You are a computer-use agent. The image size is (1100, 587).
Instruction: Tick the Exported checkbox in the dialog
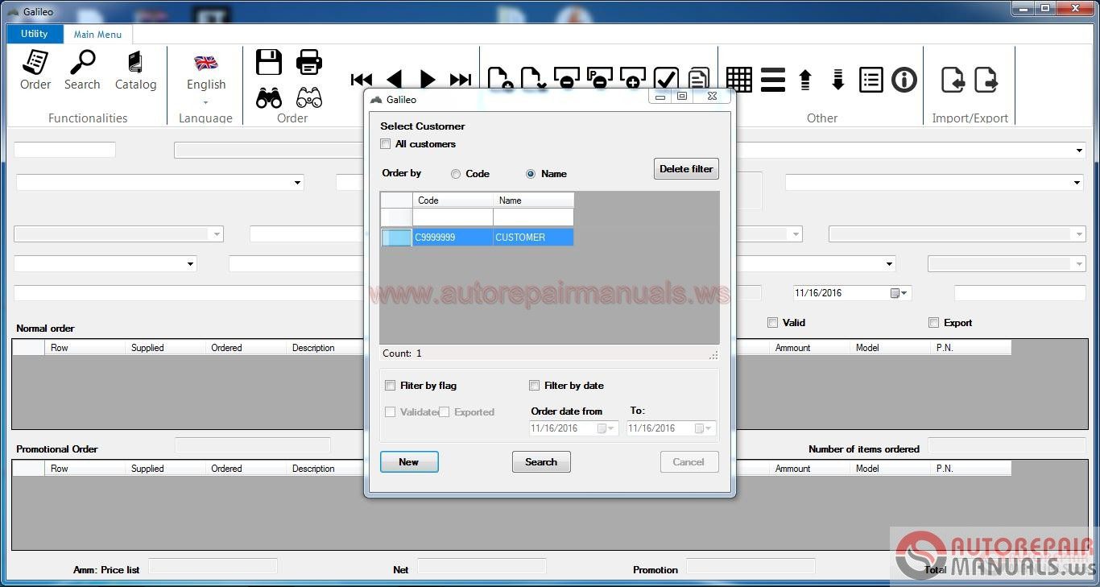(444, 412)
